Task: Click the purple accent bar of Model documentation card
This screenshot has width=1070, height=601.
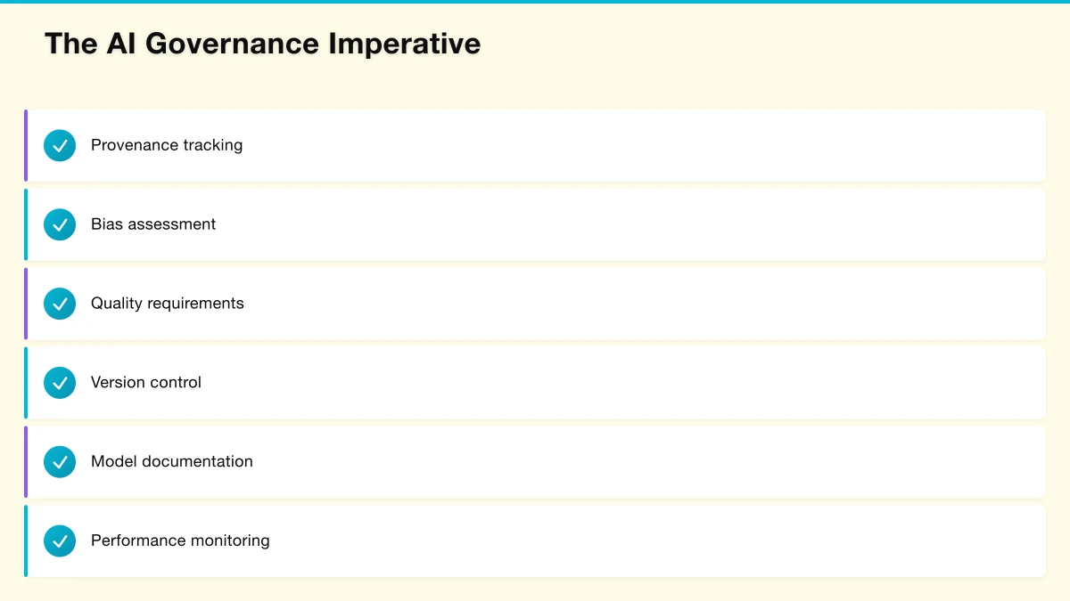Action: (x=26, y=462)
